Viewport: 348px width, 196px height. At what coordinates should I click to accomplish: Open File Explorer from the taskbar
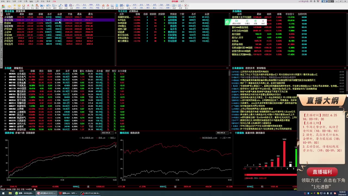click(10, 193)
